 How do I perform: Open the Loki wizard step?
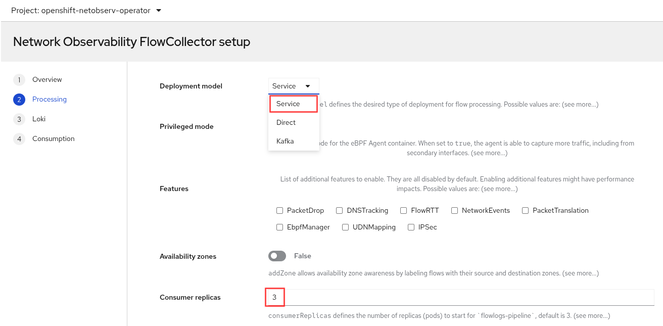[40, 119]
